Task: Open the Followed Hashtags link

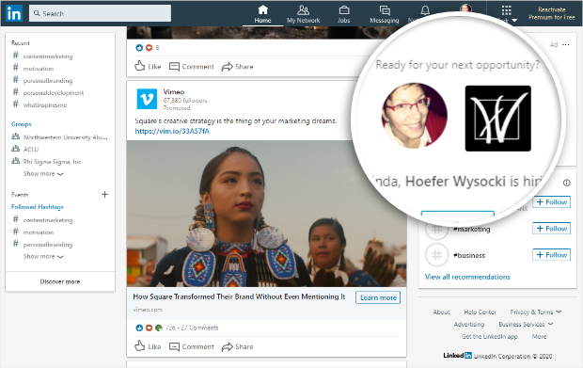Action: pyautogui.click(x=38, y=207)
